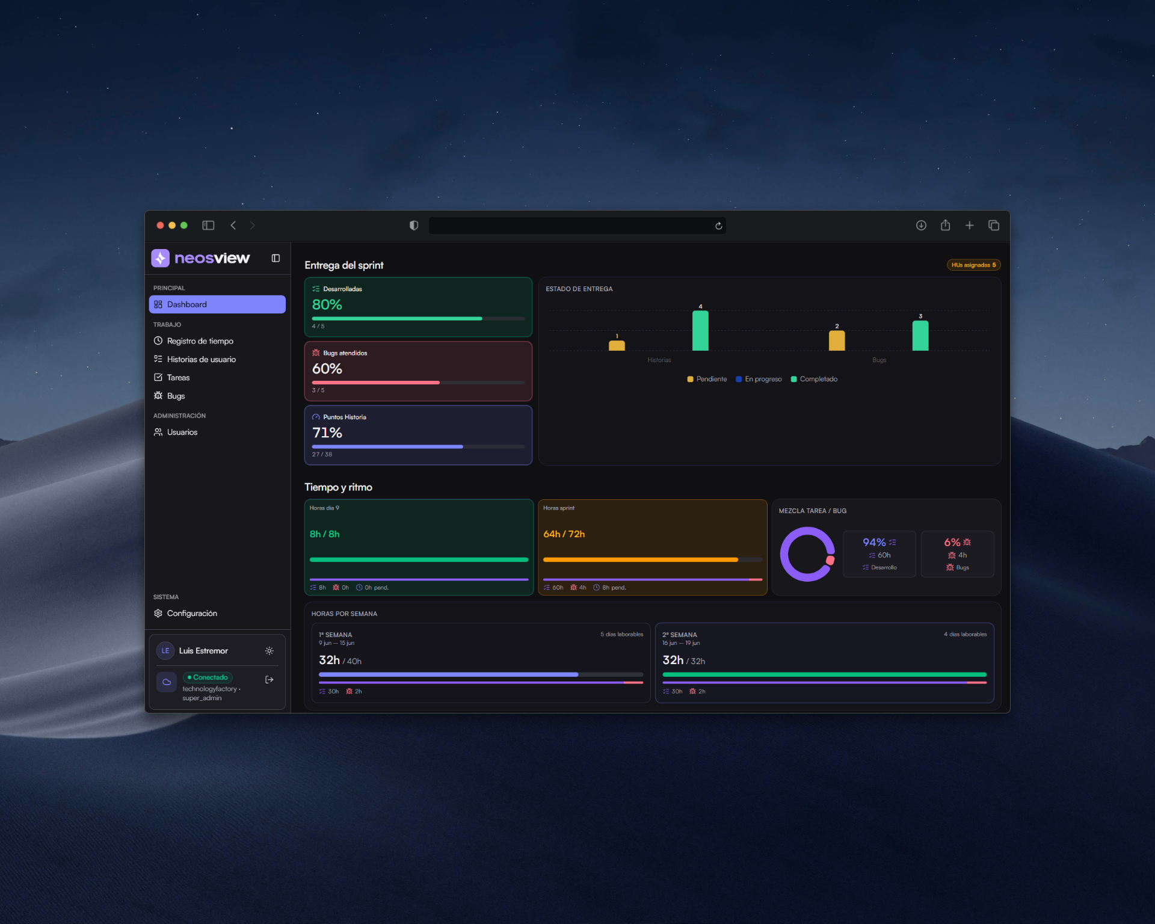This screenshot has height=924, width=1155.
Task: Click the 6% Bugs tile
Action: [958, 554]
